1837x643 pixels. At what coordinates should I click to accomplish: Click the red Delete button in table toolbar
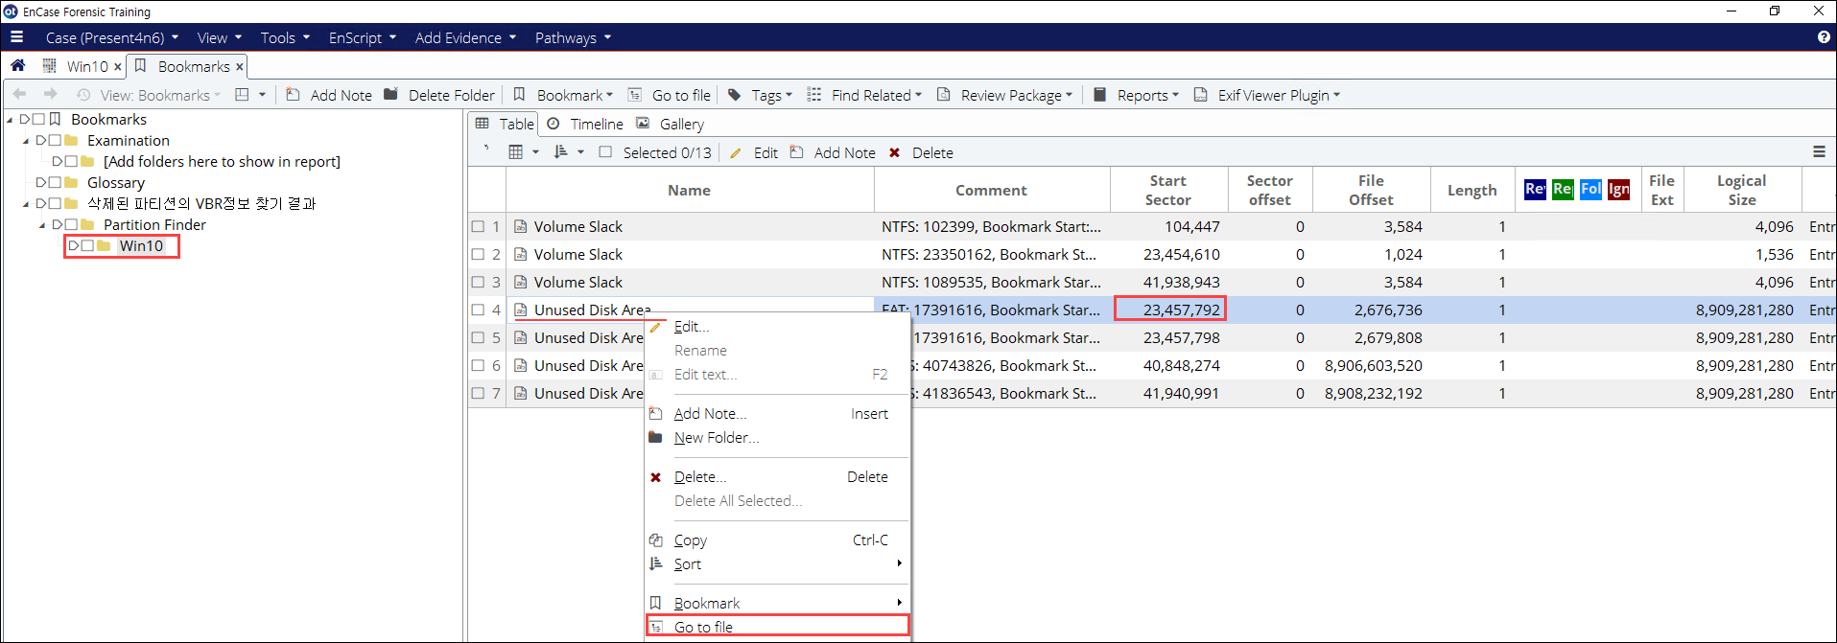tap(921, 152)
